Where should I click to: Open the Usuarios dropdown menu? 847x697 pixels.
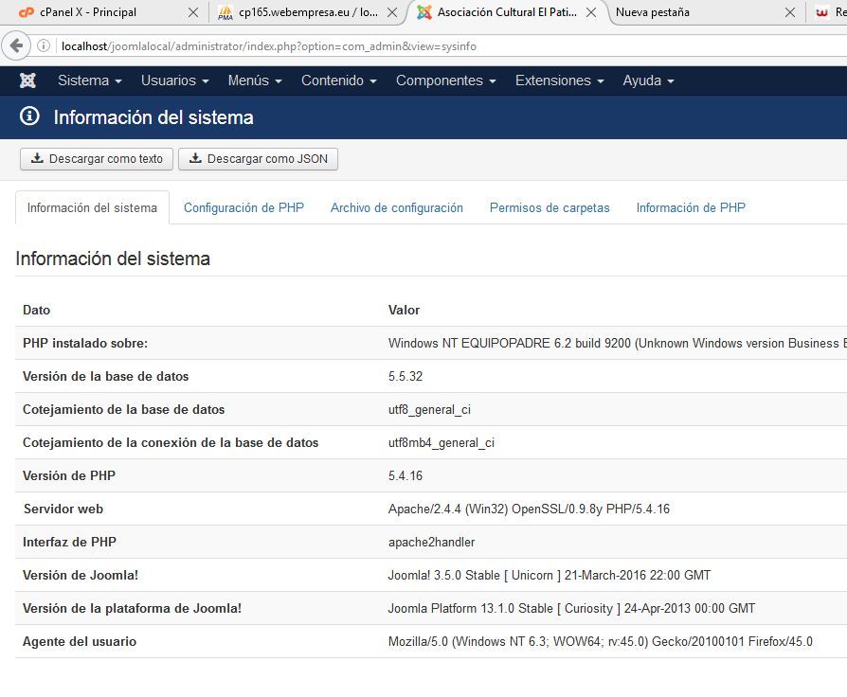coord(175,80)
